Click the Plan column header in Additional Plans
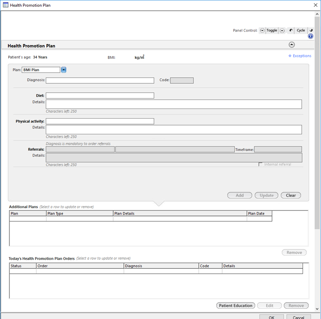The height and width of the screenshot is (319, 321). pos(28,214)
